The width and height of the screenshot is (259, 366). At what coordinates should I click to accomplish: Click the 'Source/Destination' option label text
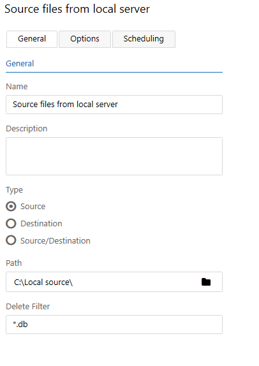tap(56, 240)
